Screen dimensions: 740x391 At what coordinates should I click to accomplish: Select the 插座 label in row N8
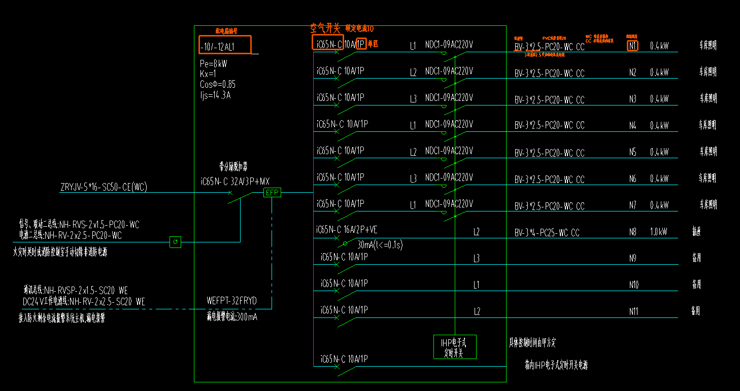point(697,231)
